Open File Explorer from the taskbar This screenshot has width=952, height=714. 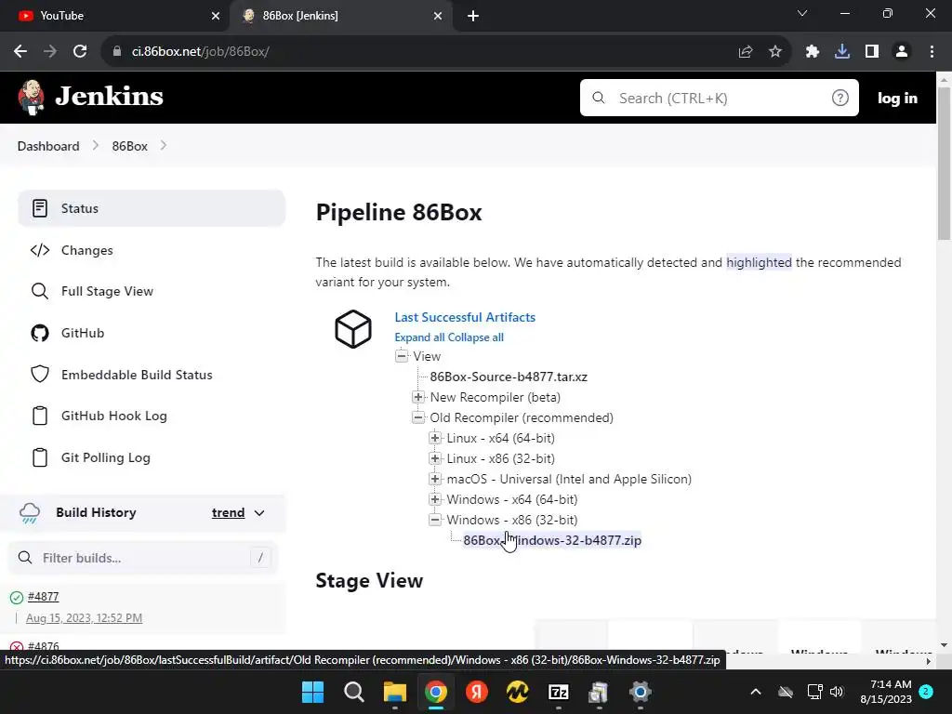[394, 692]
